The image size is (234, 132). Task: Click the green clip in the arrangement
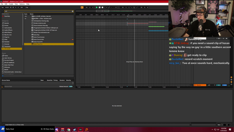[x=156, y=27]
